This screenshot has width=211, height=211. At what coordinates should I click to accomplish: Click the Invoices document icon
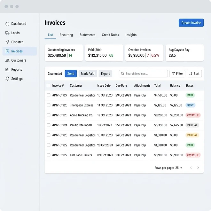[7, 51]
